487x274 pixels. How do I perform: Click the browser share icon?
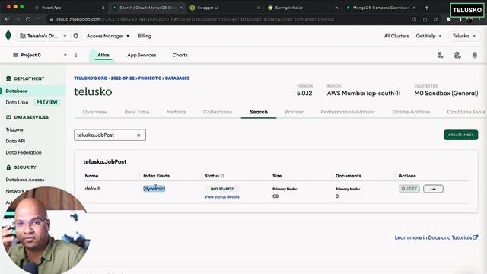tap(425, 19)
